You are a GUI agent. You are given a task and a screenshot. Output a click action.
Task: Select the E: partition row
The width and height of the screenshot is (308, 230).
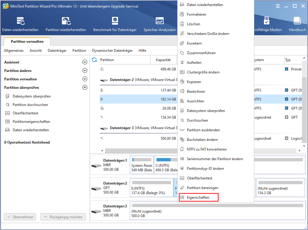139,90
